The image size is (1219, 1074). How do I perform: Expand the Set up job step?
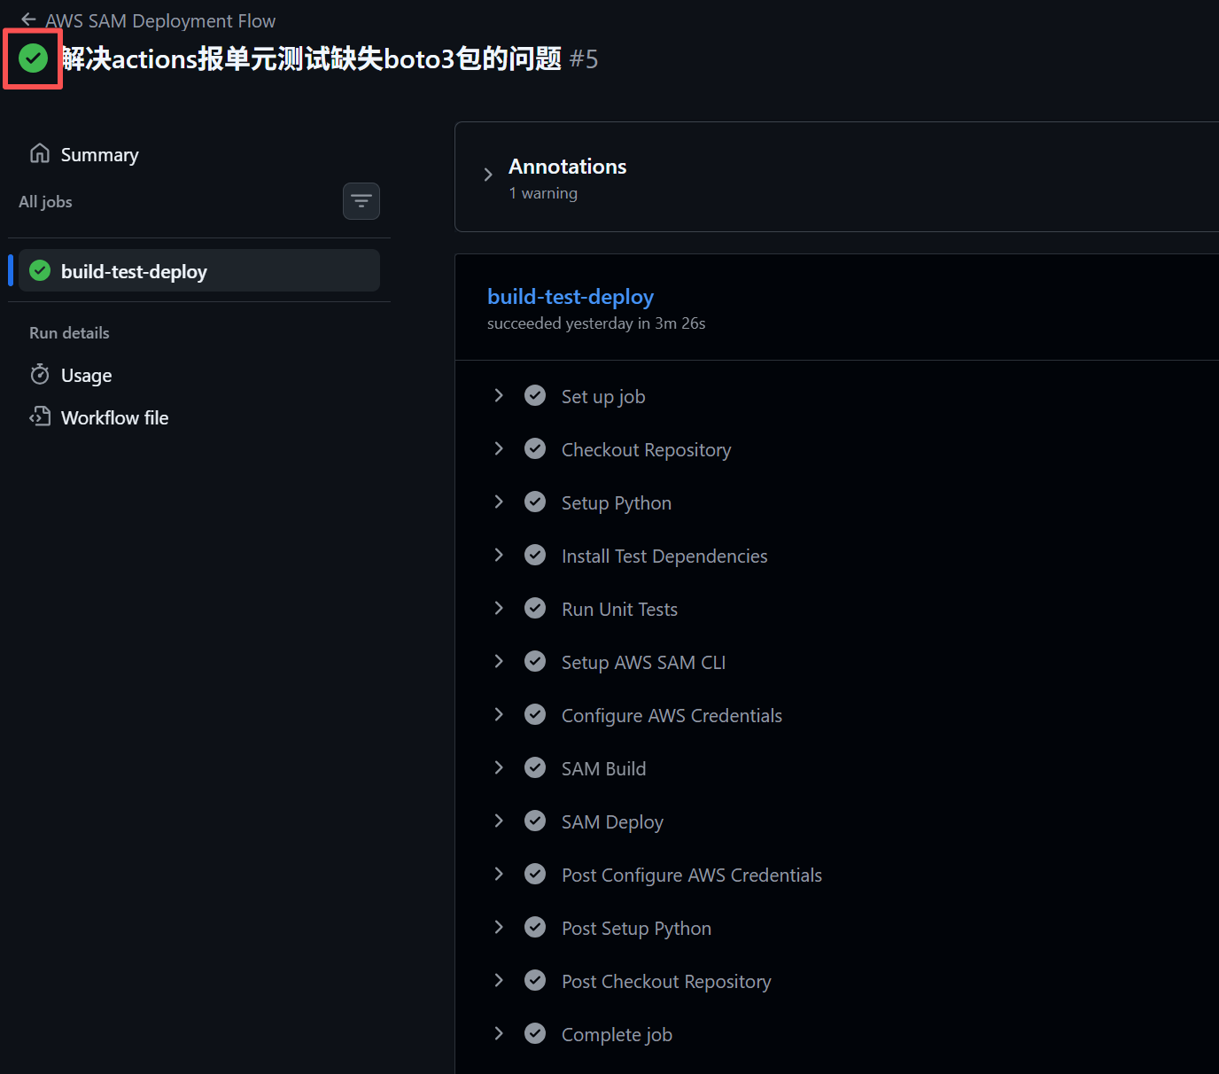pyautogui.click(x=499, y=395)
